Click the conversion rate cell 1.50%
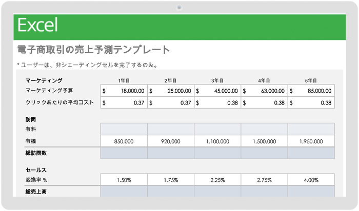The width and height of the screenshot is (359, 211). pyautogui.click(x=124, y=180)
